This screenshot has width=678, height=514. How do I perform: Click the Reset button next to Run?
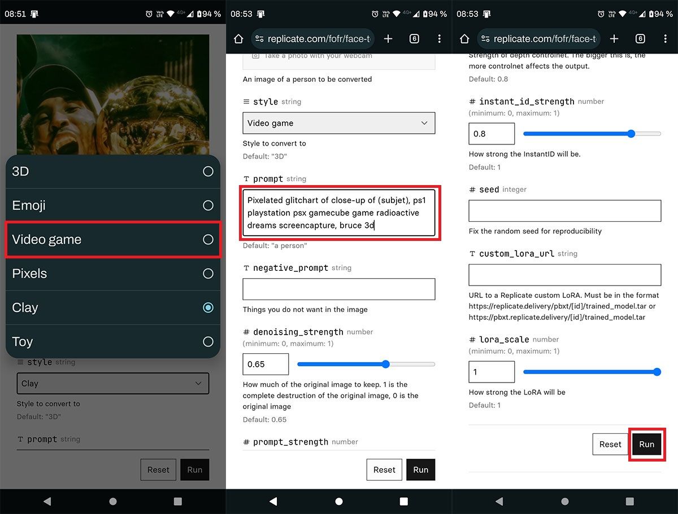click(x=610, y=445)
